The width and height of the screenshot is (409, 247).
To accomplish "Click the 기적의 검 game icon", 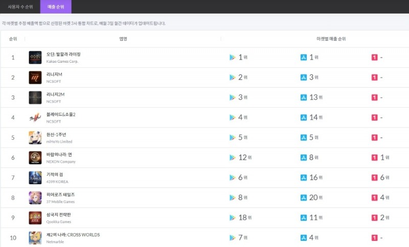I will [x=35, y=178].
